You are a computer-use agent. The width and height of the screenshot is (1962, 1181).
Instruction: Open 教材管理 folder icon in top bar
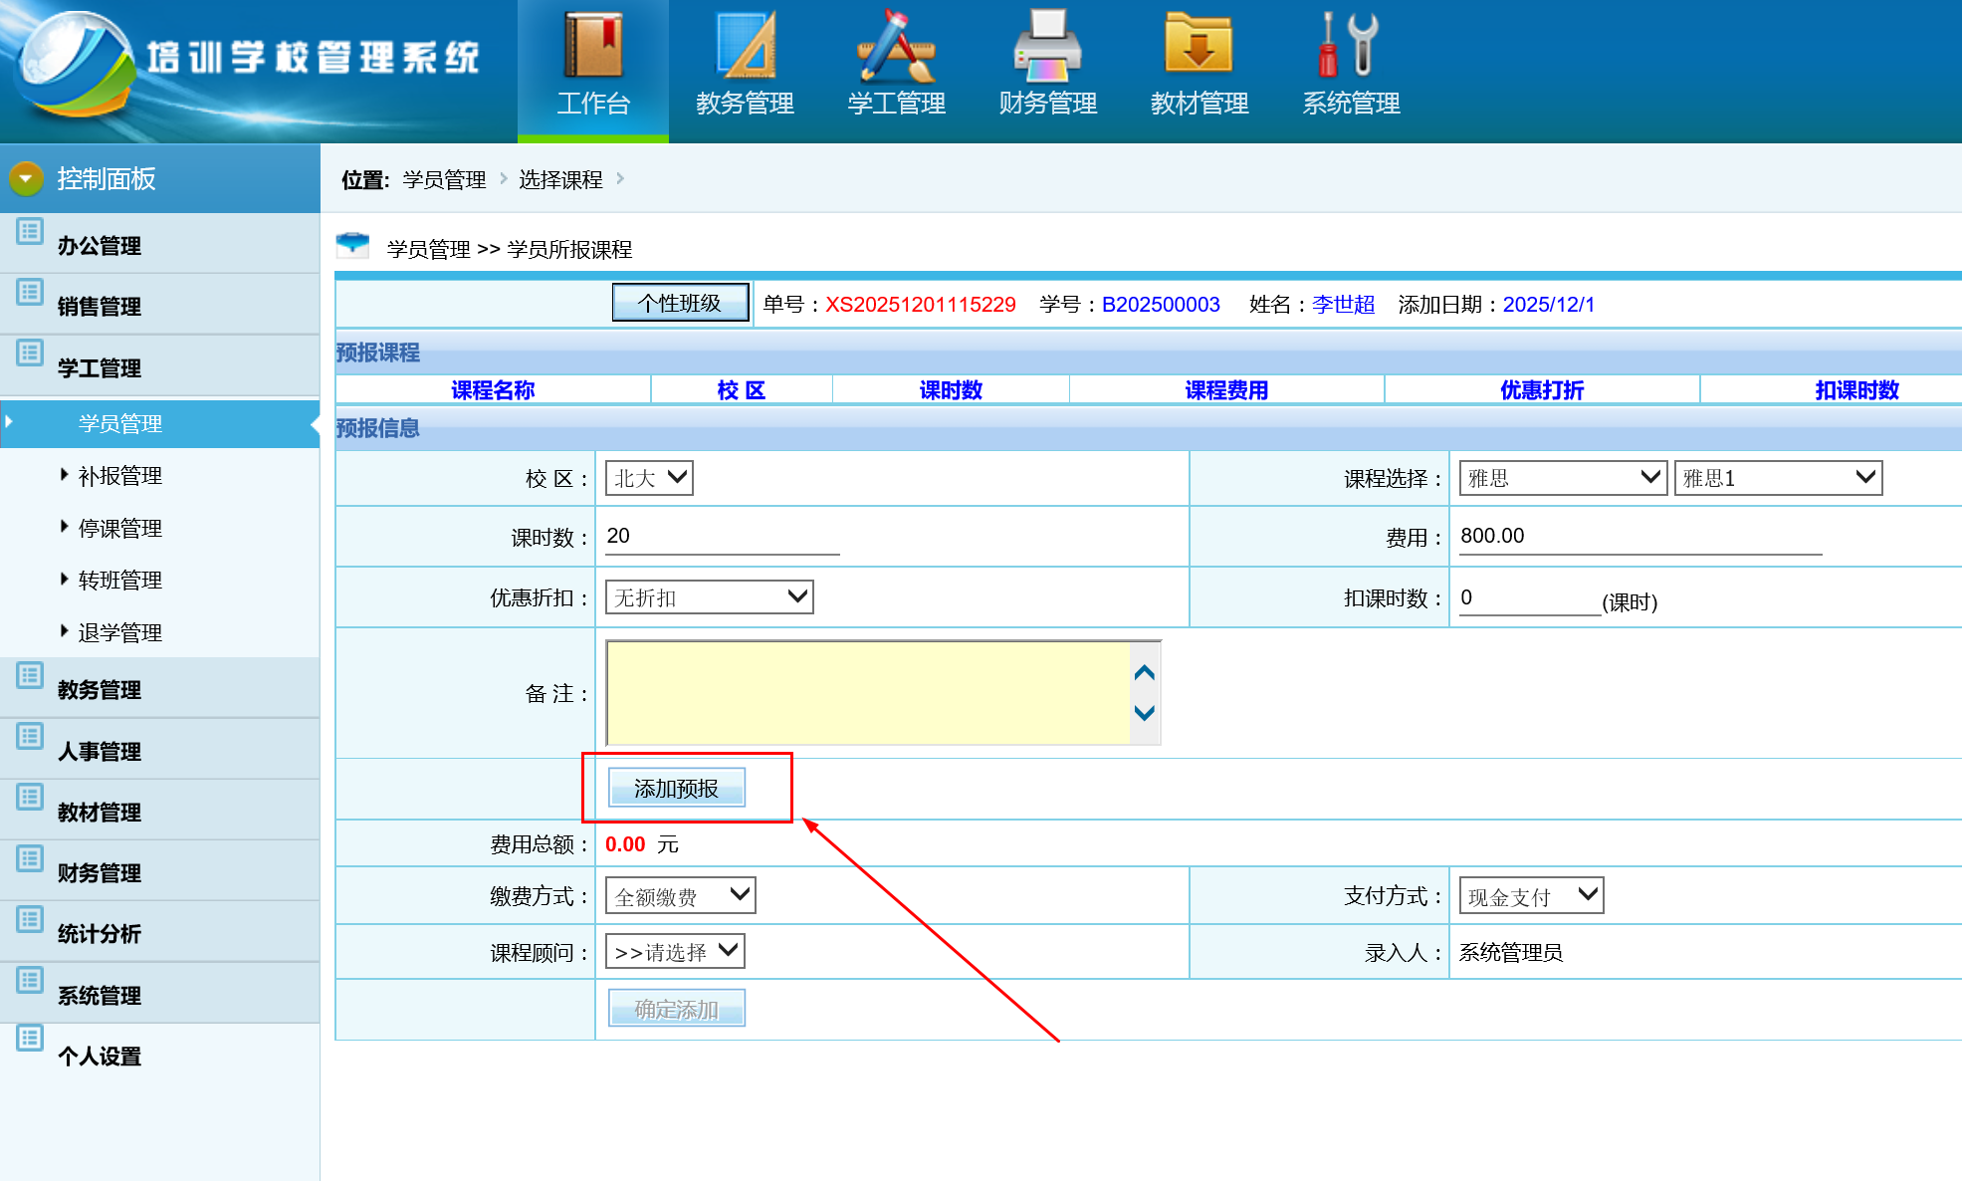pos(1199,43)
